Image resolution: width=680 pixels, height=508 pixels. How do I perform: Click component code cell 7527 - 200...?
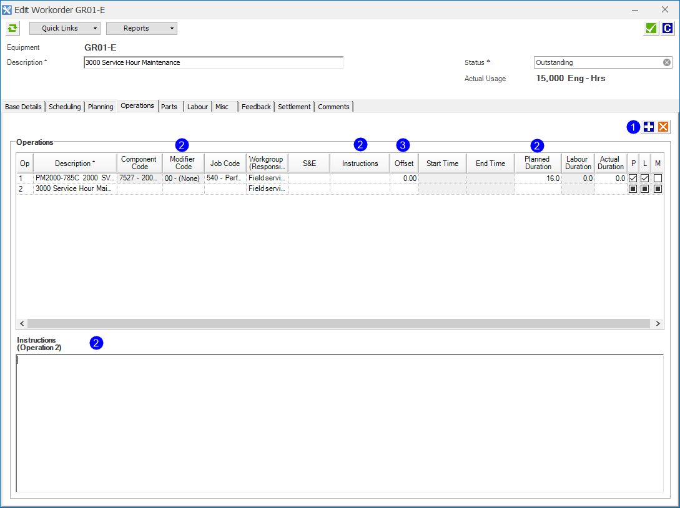coord(139,178)
